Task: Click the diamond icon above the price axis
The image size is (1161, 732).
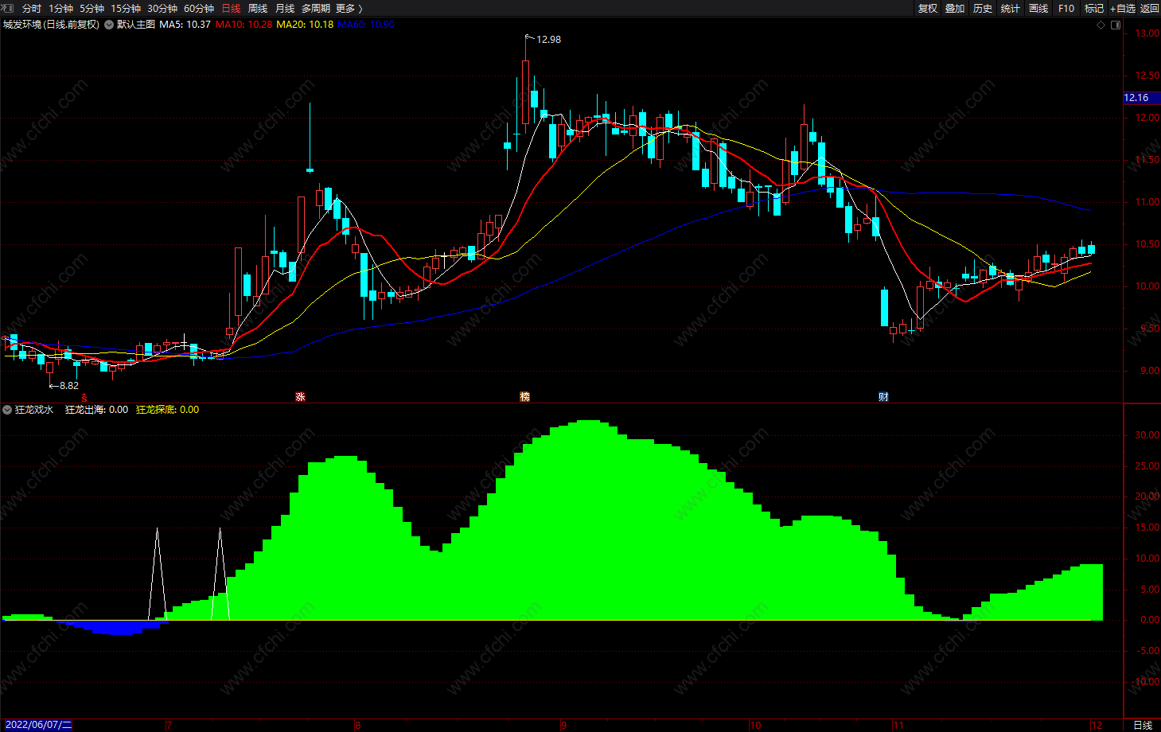Action: tap(1101, 25)
